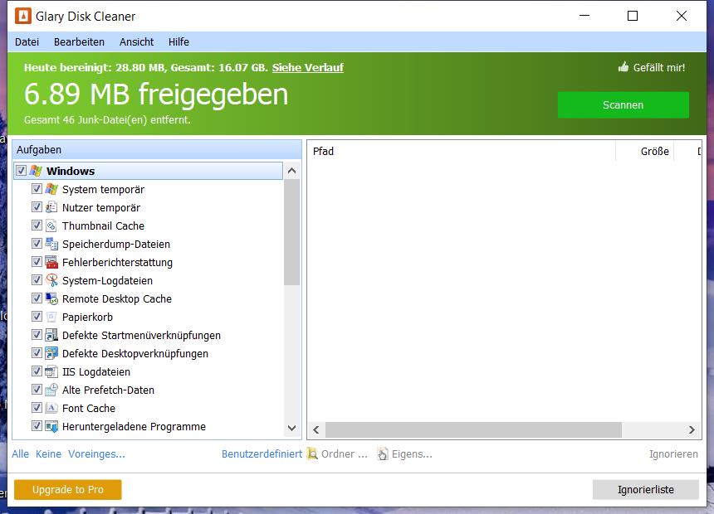Click the Eigens... hand icon
Screen dimensions: 714x514
[x=383, y=453]
